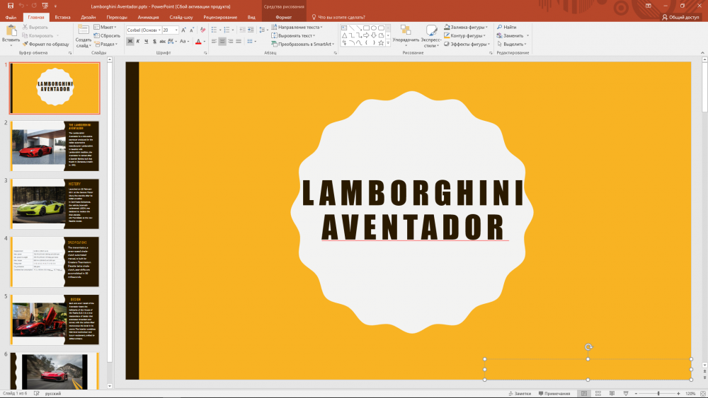
Task: Toggle italic (К) formatting
Action: pos(139,42)
